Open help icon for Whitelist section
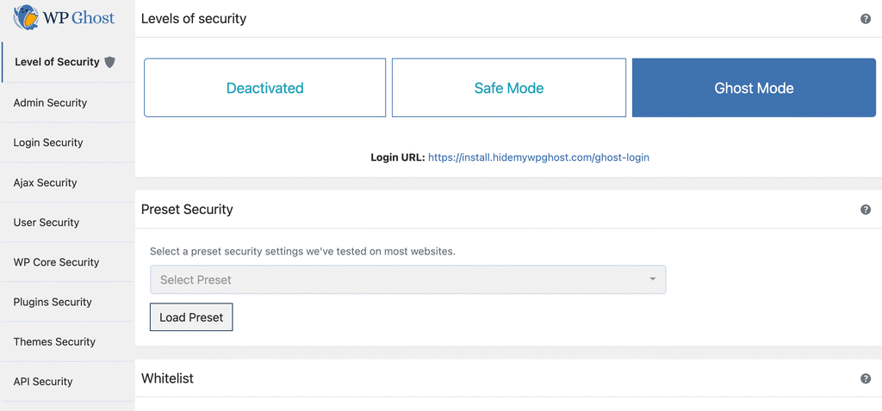The image size is (882, 411). pos(866,378)
